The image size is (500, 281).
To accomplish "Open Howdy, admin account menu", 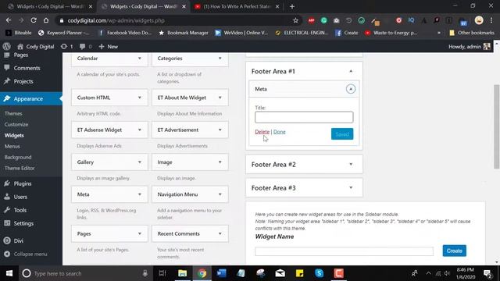I will [469, 47].
